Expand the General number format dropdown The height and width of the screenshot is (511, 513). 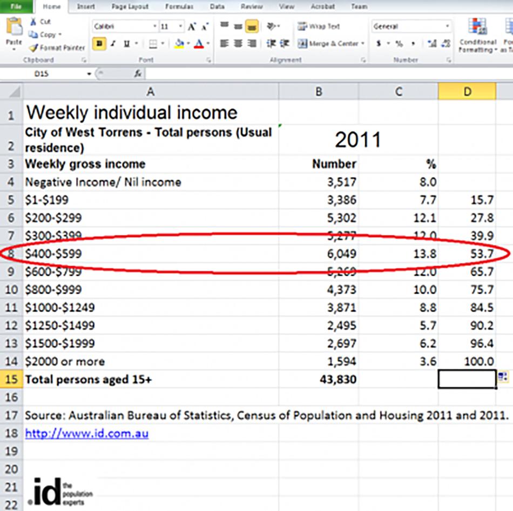click(x=447, y=26)
